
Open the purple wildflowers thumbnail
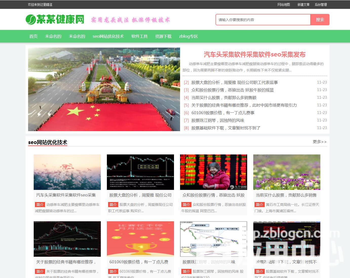coord(287,172)
